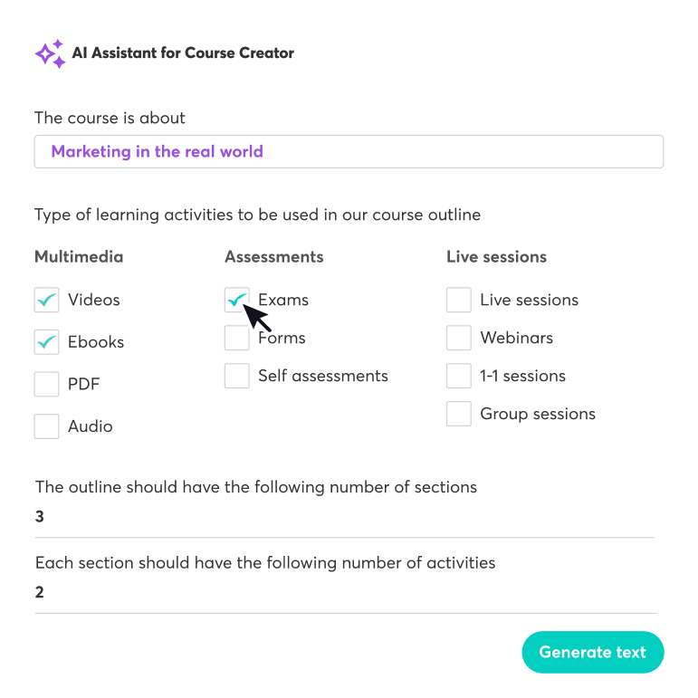
Task: Check the Forms option
Action: click(237, 339)
